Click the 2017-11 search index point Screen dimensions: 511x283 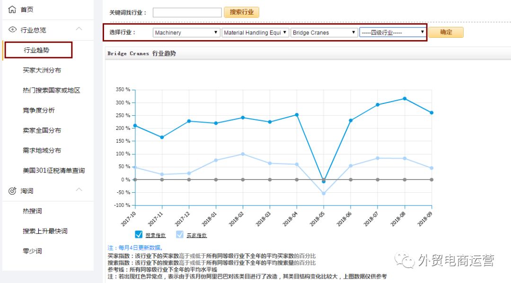(162, 137)
